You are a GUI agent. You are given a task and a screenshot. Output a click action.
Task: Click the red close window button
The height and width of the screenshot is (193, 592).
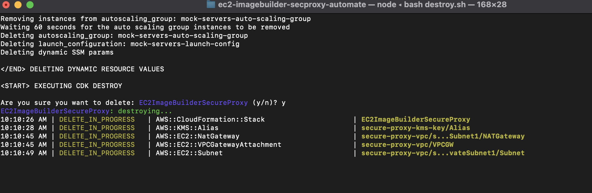(6, 5)
